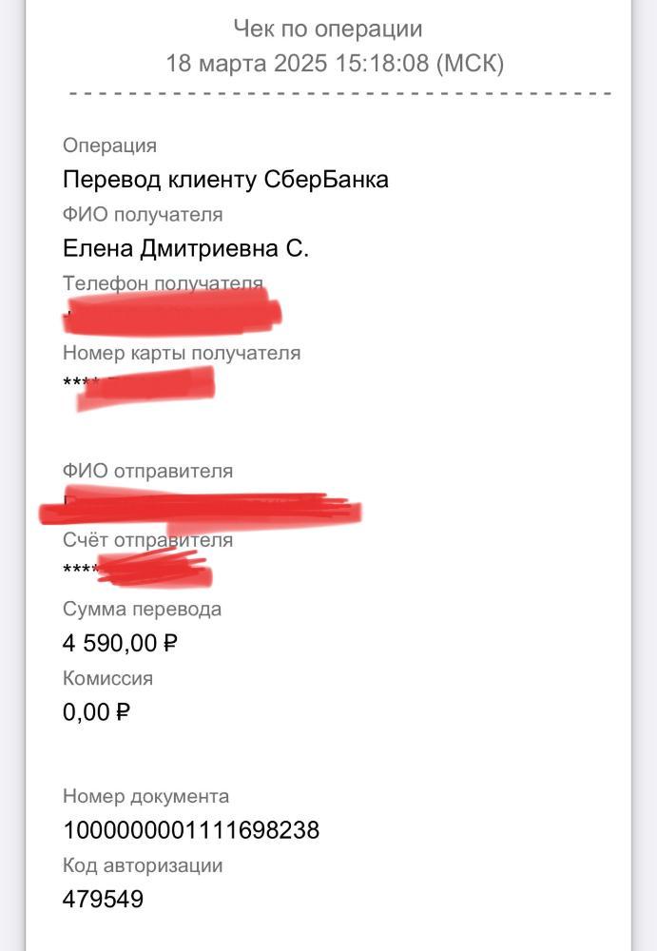Select the transfer amount '4 590,00 ₽'
The image size is (657, 951).
(120, 643)
